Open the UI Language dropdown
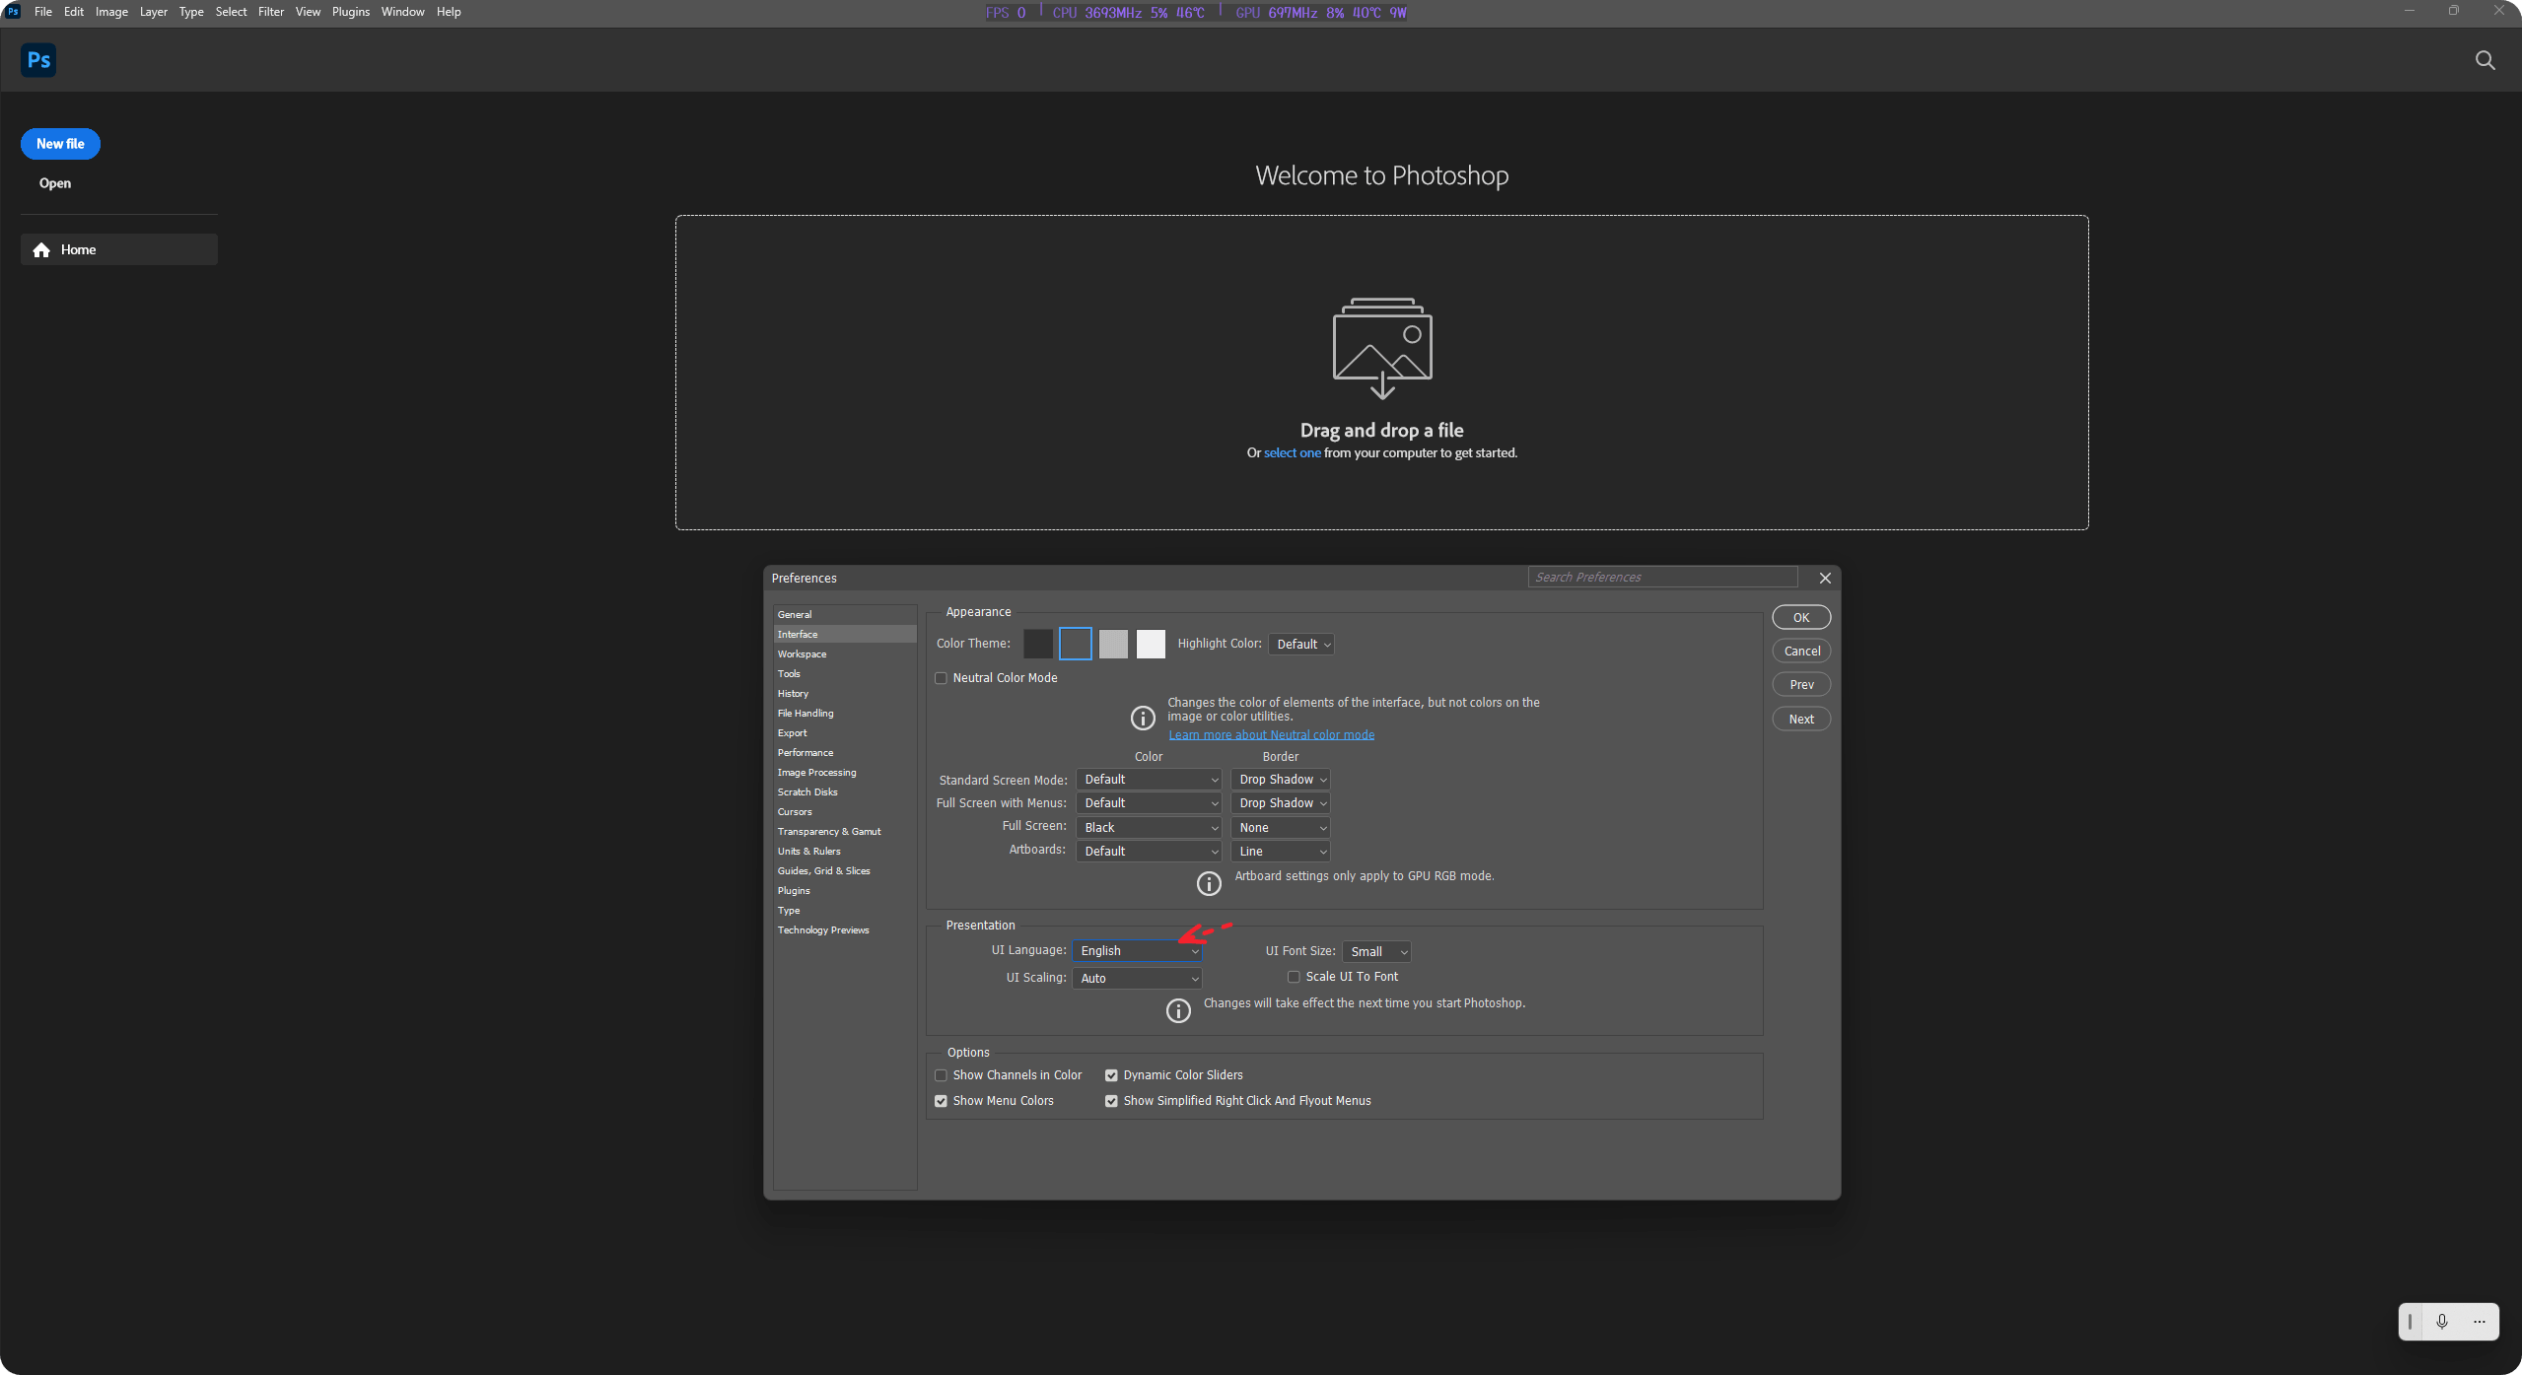2522x1375 pixels. pos(1138,951)
